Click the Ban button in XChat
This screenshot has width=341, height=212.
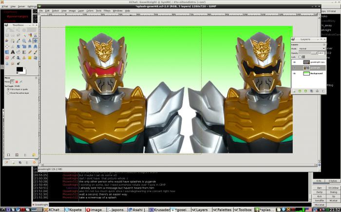(319, 188)
